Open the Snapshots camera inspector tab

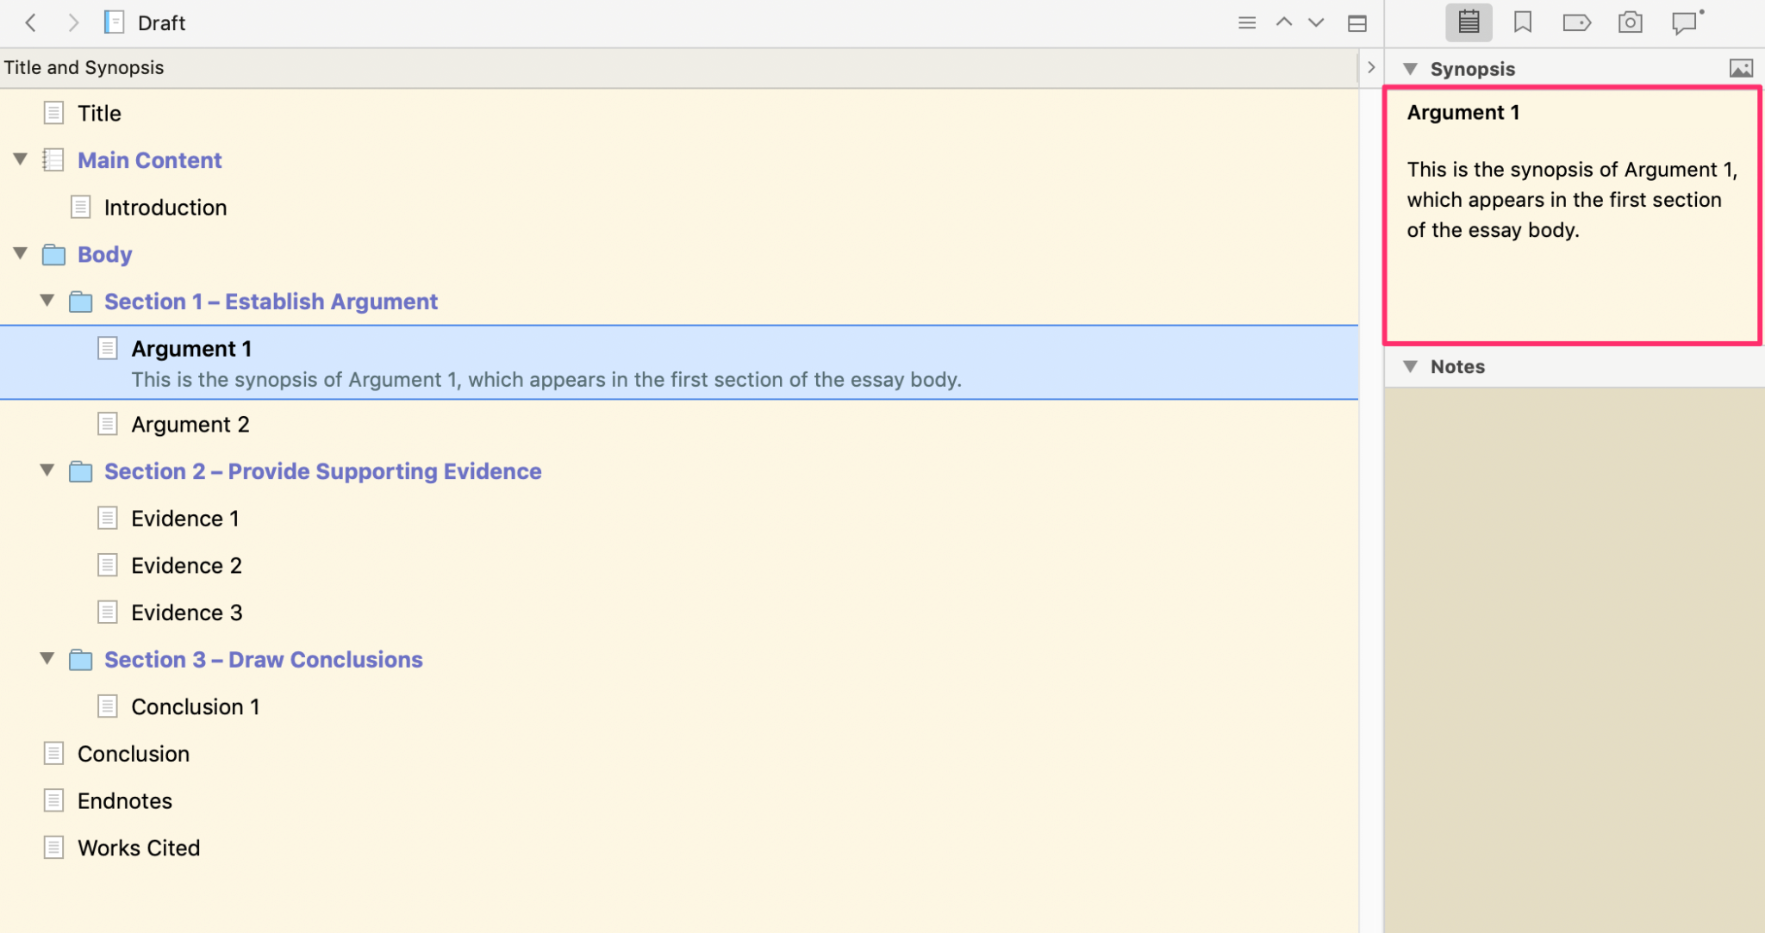click(x=1629, y=22)
